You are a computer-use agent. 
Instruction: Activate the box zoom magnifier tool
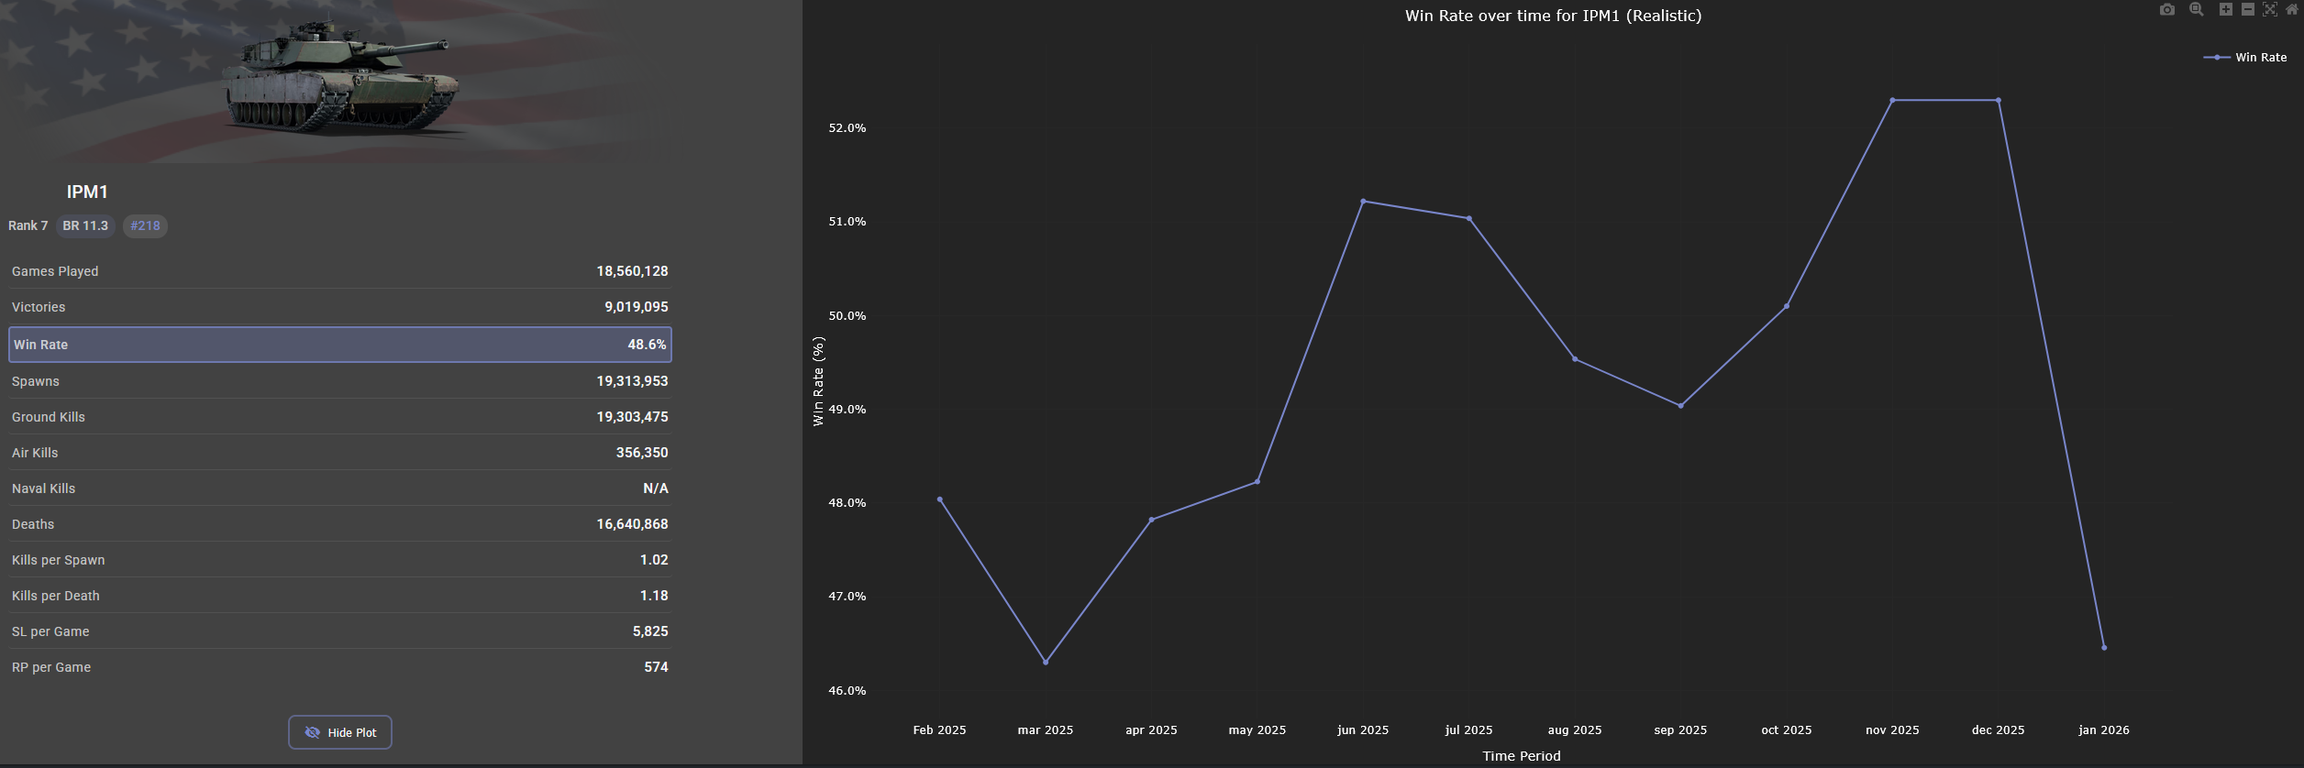pyautogui.click(x=2197, y=10)
